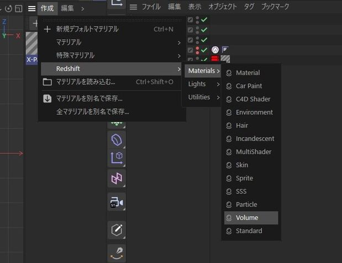This screenshot has width=342, height=263.
Task: Create 新規デフォルトマテリアル
Action: pyautogui.click(x=111, y=29)
